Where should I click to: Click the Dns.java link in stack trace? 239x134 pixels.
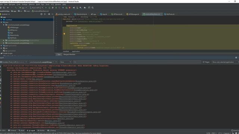38,79
